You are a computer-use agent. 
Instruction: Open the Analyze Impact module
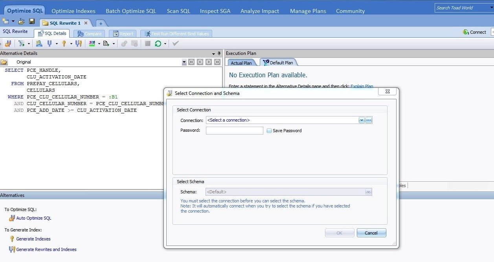tap(260, 11)
